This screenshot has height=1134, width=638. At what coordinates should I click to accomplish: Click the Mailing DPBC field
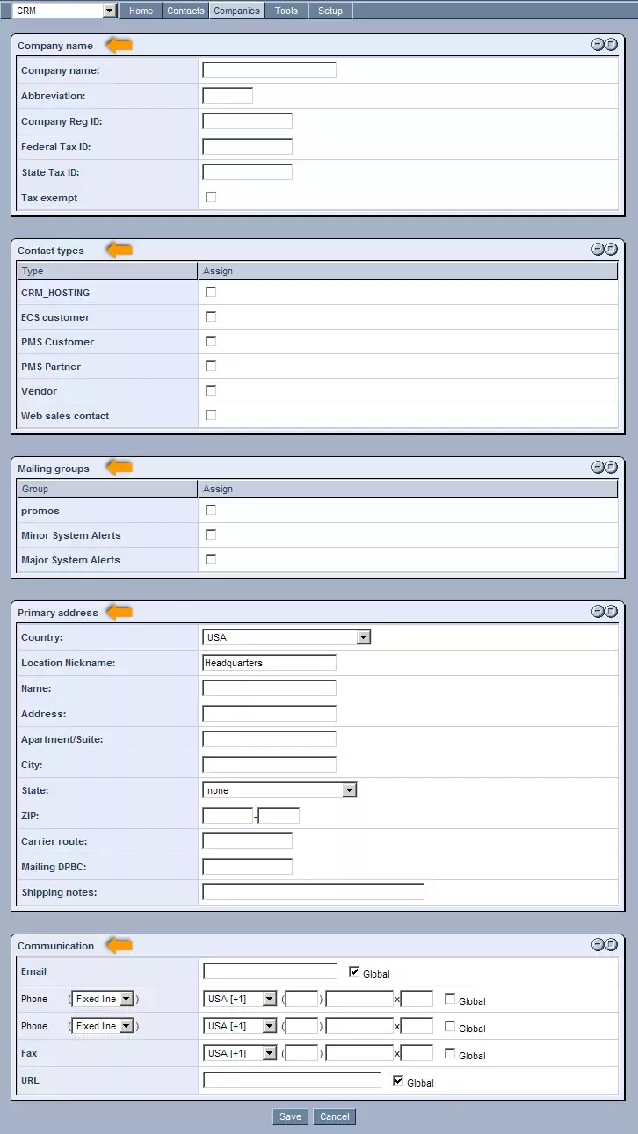pos(248,867)
